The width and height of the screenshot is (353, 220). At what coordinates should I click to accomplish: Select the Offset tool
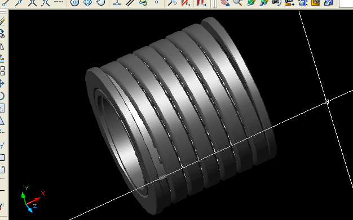click(2, 59)
